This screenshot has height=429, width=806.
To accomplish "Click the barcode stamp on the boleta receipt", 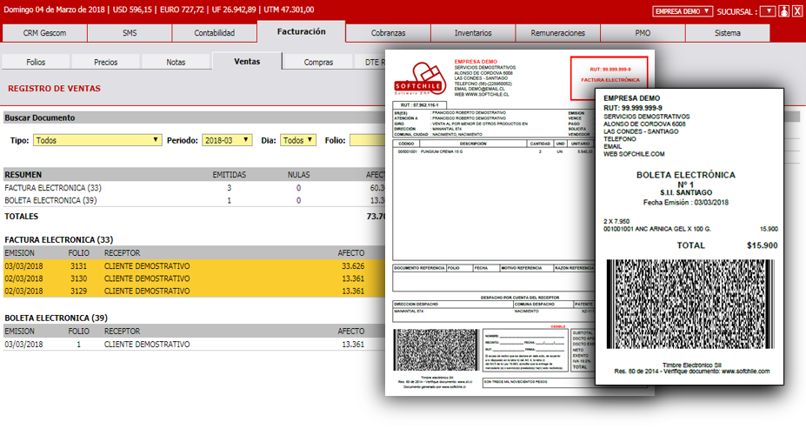I will click(x=689, y=302).
